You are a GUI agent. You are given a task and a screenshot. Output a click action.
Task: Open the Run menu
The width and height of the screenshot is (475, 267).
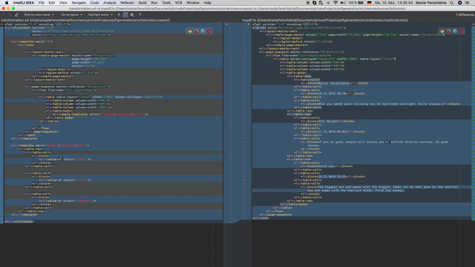pos(154,3)
